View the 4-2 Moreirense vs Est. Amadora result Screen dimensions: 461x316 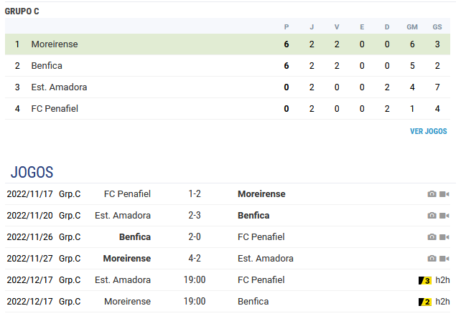(195, 259)
